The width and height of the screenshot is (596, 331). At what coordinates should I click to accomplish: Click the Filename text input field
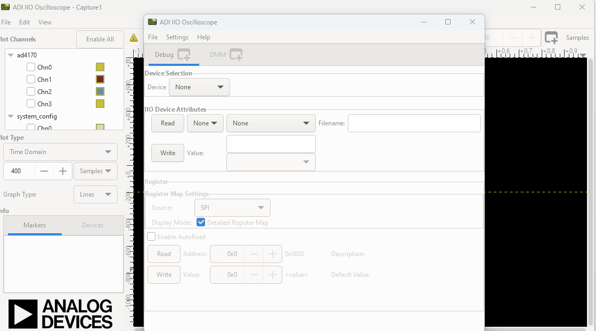click(414, 123)
